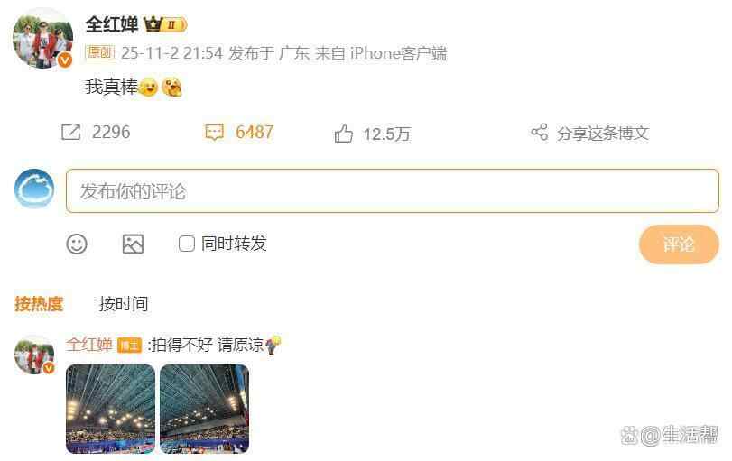Open the emoji picker smiley icon
Viewport: 732px width, 461px height.
(x=77, y=244)
